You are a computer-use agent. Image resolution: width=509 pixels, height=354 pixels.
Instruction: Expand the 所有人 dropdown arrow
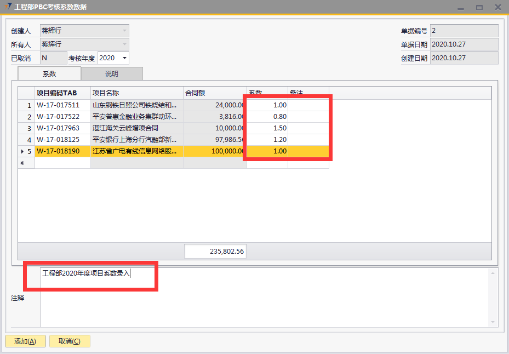[x=124, y=44]
